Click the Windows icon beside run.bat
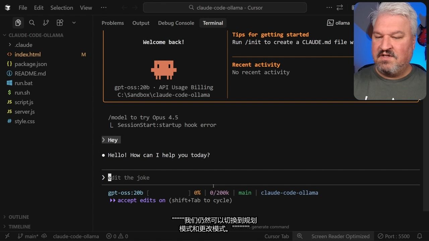Viewport: 429px width, 241px height. click(x=9, y=83)
